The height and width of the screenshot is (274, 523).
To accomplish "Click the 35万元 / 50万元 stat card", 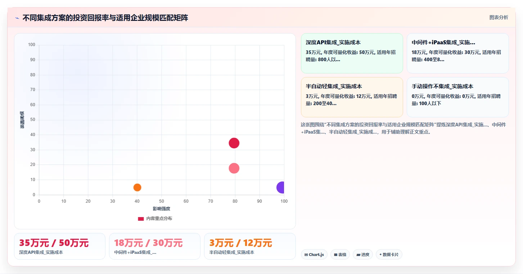I will [60, 246].
